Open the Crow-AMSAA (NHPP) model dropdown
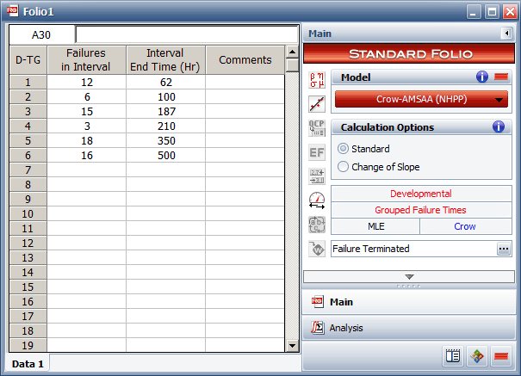The height and width of the screenshot is (376, 521). click(421, 99)
